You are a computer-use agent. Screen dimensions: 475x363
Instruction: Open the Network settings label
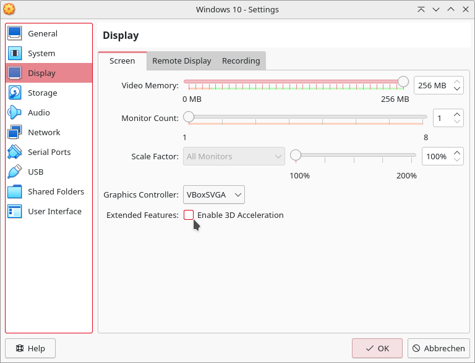[44, 132]
